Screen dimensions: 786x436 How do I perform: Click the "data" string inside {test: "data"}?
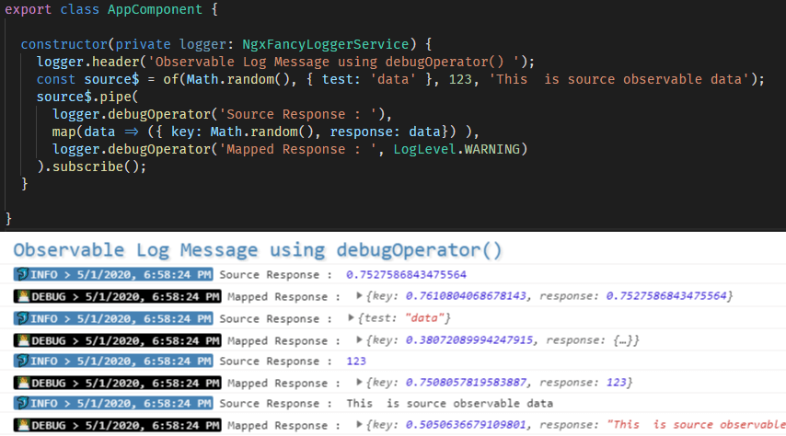[x=424, y=318]
